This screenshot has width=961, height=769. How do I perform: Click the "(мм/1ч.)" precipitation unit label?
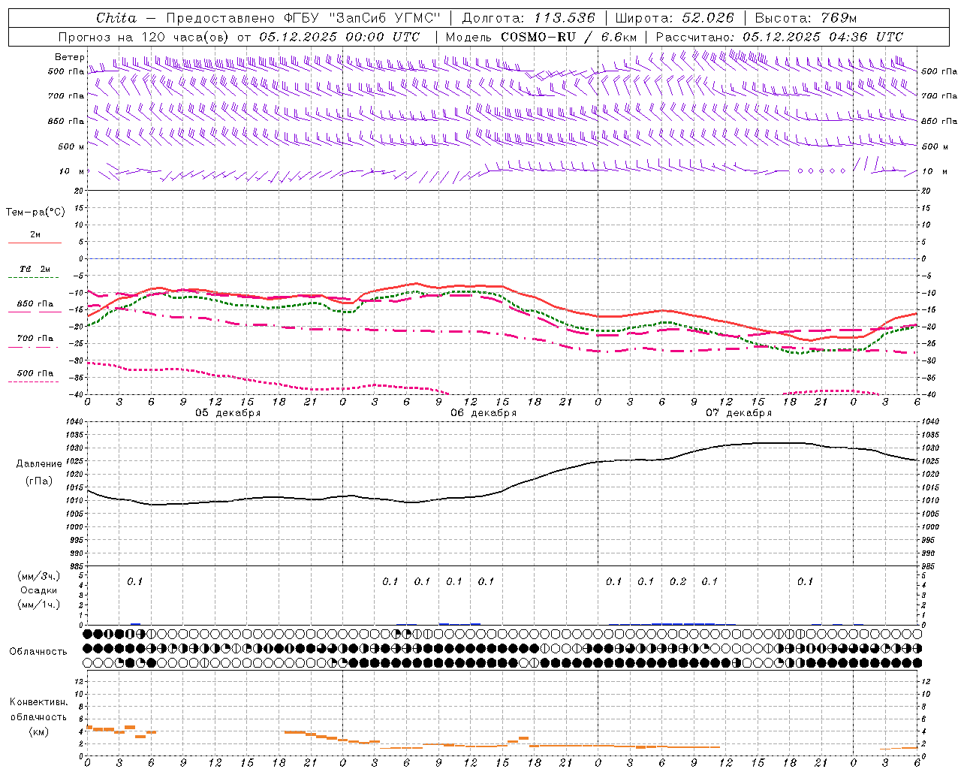tap(38, 605)
